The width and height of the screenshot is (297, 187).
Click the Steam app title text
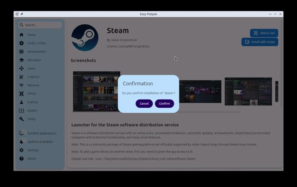click(118, 31)
